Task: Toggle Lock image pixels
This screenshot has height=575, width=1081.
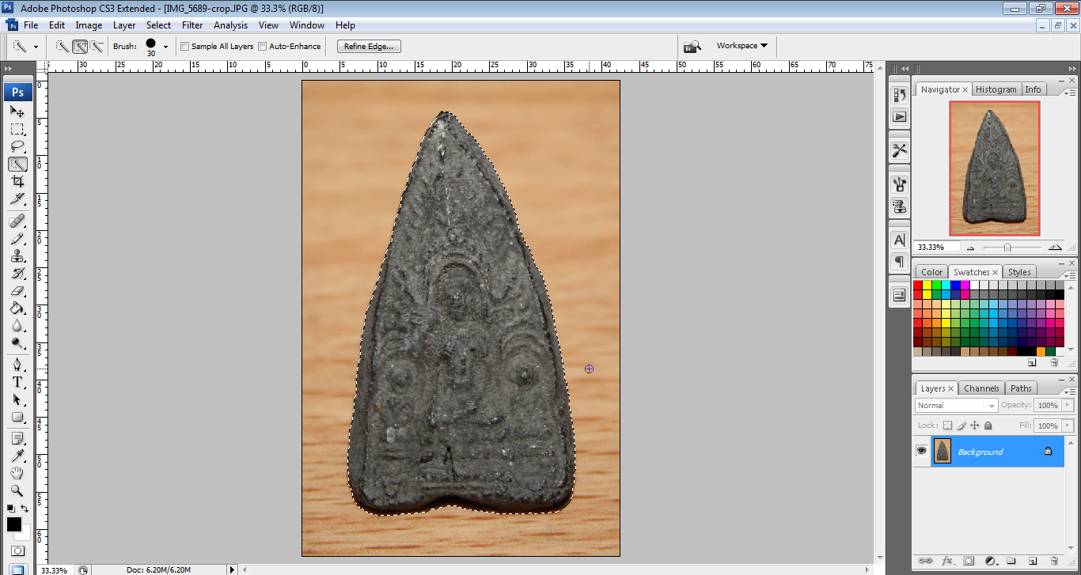Action: [x=962, y=426]
